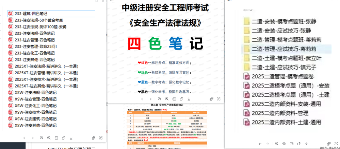Zoom out in left file-list viewer

point(42,138)
